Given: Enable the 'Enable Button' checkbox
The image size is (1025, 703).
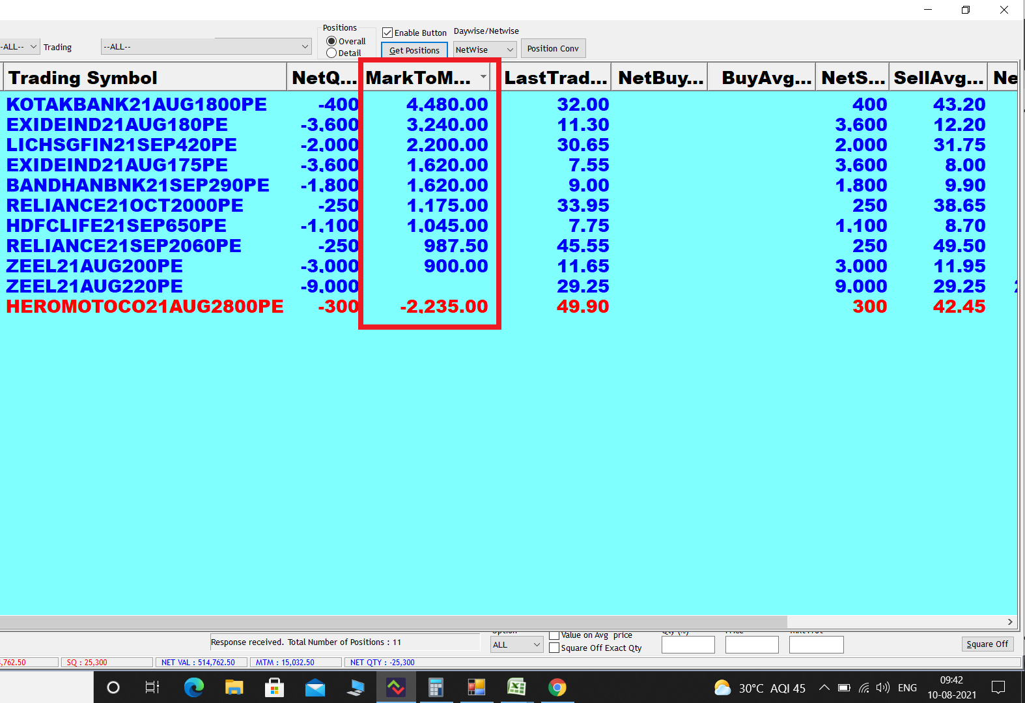Looking at the screenshot, I should click(x=387, y=33).
